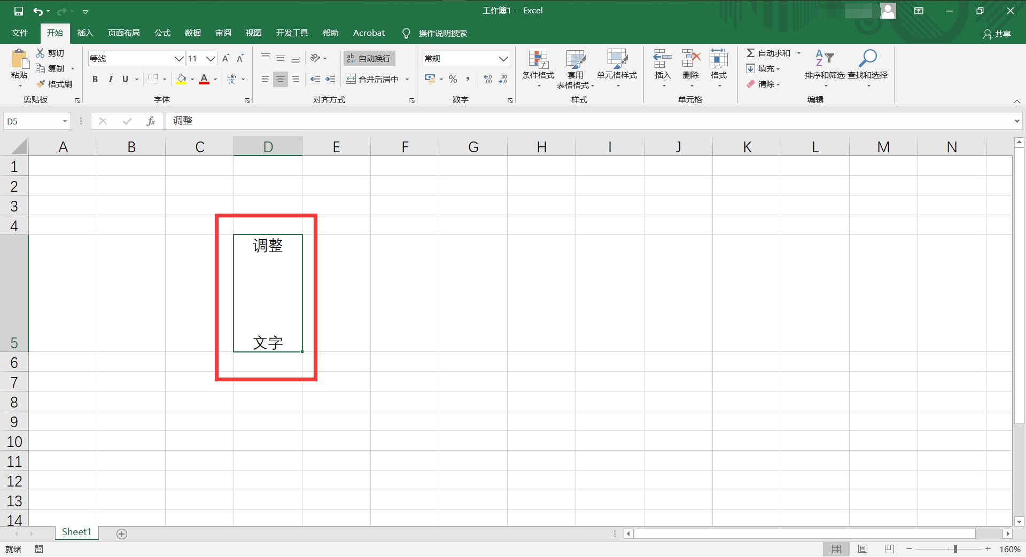Screen dimensions: 1026x557
Task: Switch to 公式 ribbon tab
Action: pyautogui.click(x=162, y=33)
